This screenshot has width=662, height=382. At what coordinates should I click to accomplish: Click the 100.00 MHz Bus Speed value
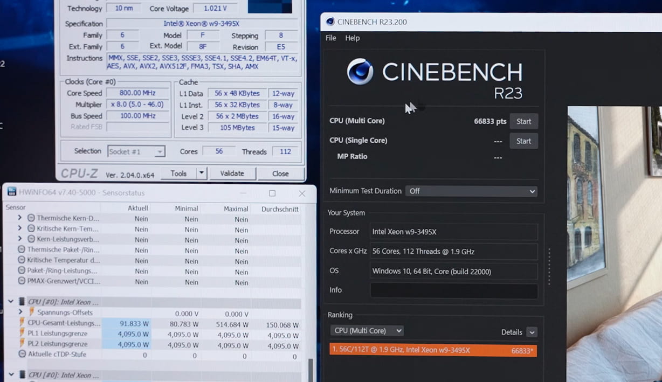137,116
